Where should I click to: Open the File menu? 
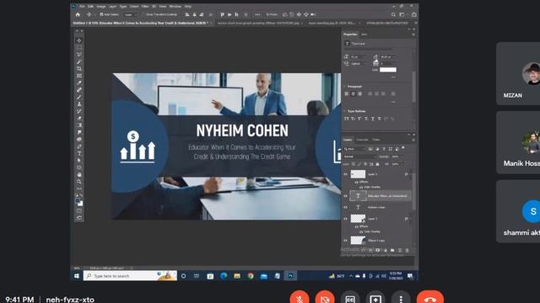coord(82,6)
